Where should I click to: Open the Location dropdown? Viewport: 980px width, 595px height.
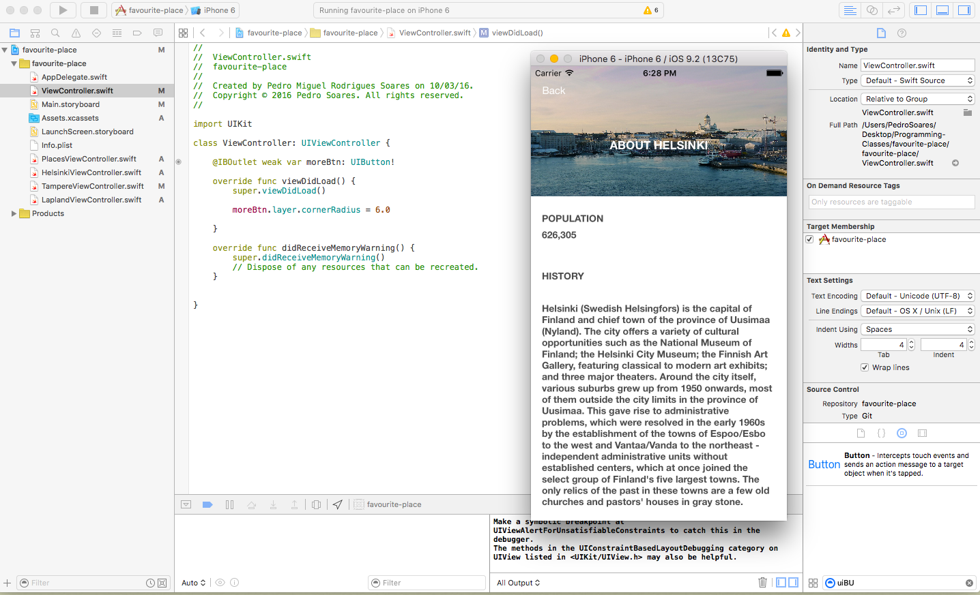tap(918, 99)
